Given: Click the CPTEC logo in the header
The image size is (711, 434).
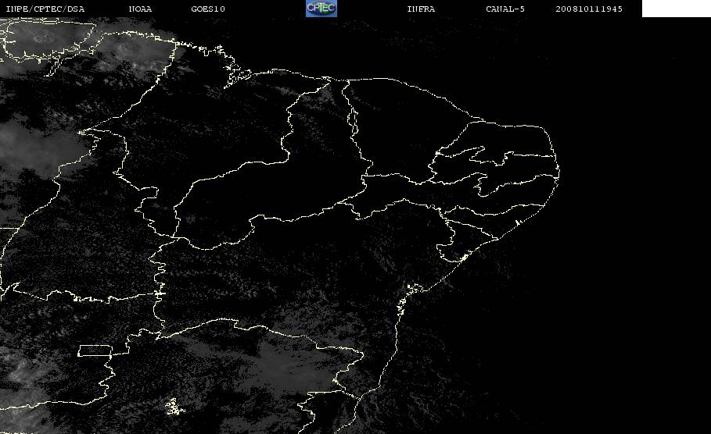Looking at the screenshot, I should coord(321,8).
